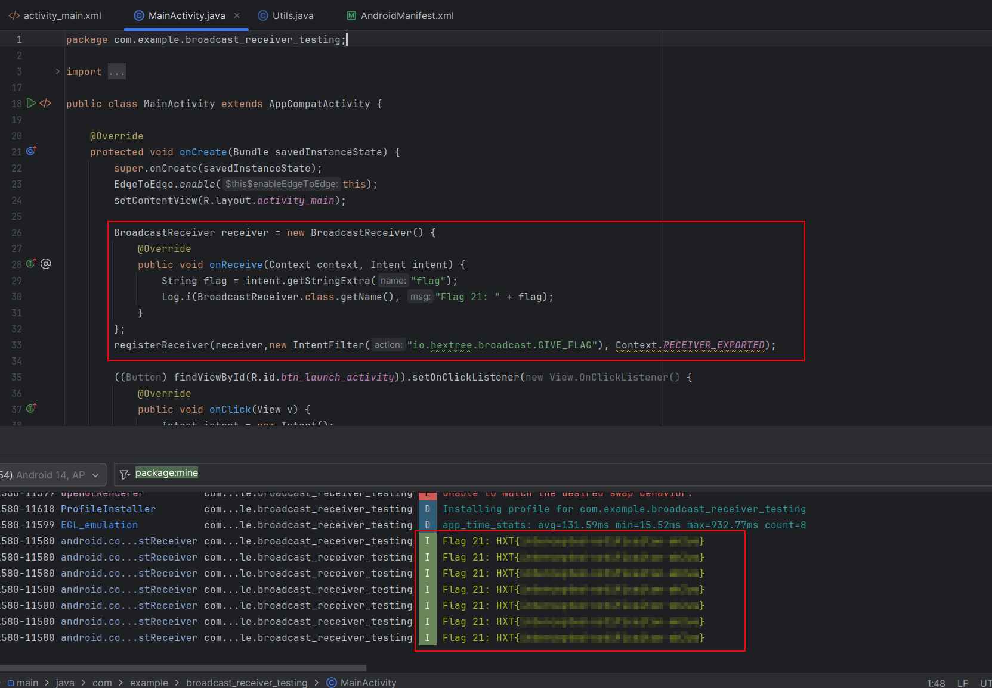Image resolution: width=992 pixels, height=688 pixels.
Task: Expand the collapsed import block
Action: 58,71
